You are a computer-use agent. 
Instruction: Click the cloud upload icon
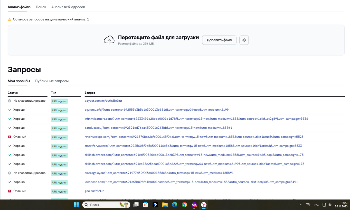pos(109,40)
